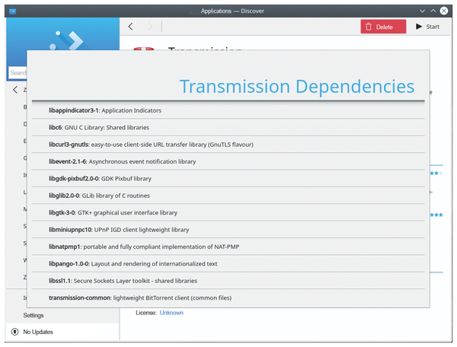Click the forward arrow in the toolbar

(x=150, y=27)
